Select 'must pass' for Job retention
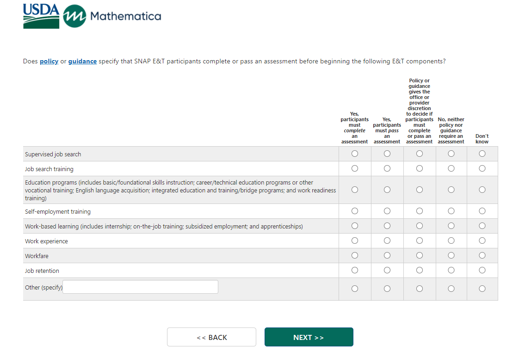 tap(387, 270)
